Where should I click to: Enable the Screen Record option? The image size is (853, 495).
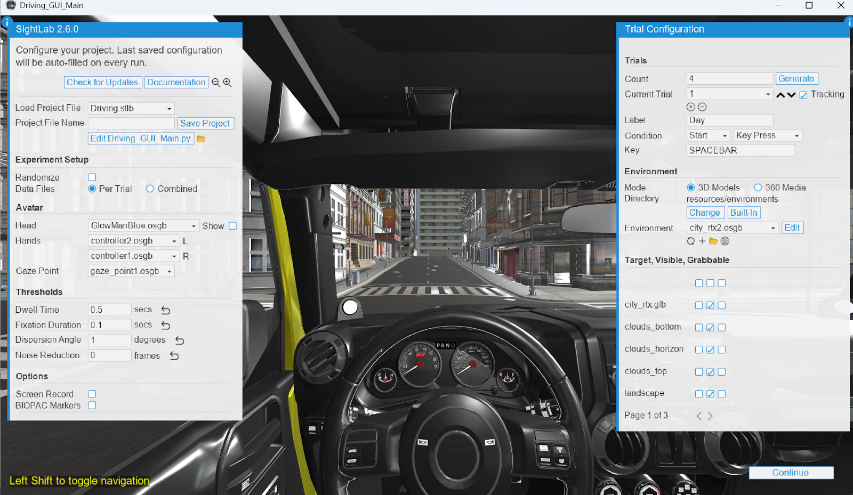click(92, 394)
